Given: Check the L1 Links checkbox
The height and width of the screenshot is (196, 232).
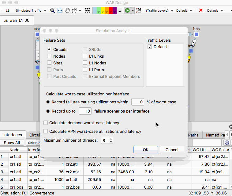Looking at the screenshot, I should (x=85, y=56).
